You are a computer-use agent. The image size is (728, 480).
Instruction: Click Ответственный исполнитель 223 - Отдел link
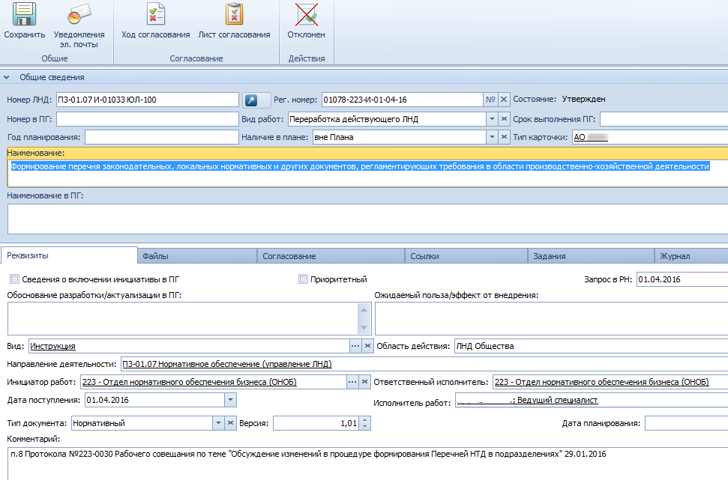(602, 382)
